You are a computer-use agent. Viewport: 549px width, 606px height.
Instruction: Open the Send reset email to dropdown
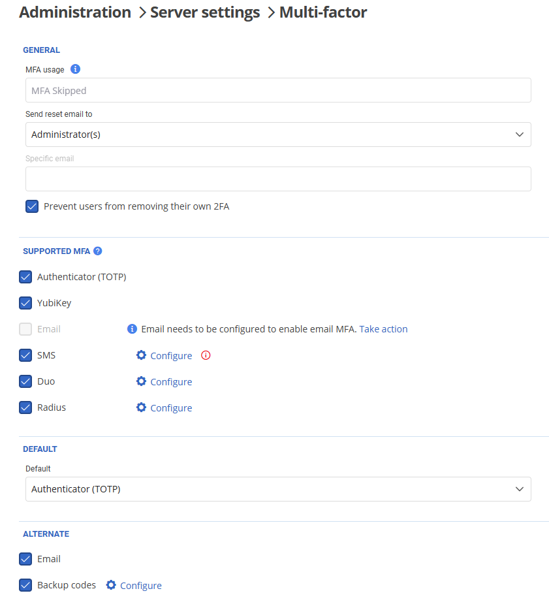[278, 135]
